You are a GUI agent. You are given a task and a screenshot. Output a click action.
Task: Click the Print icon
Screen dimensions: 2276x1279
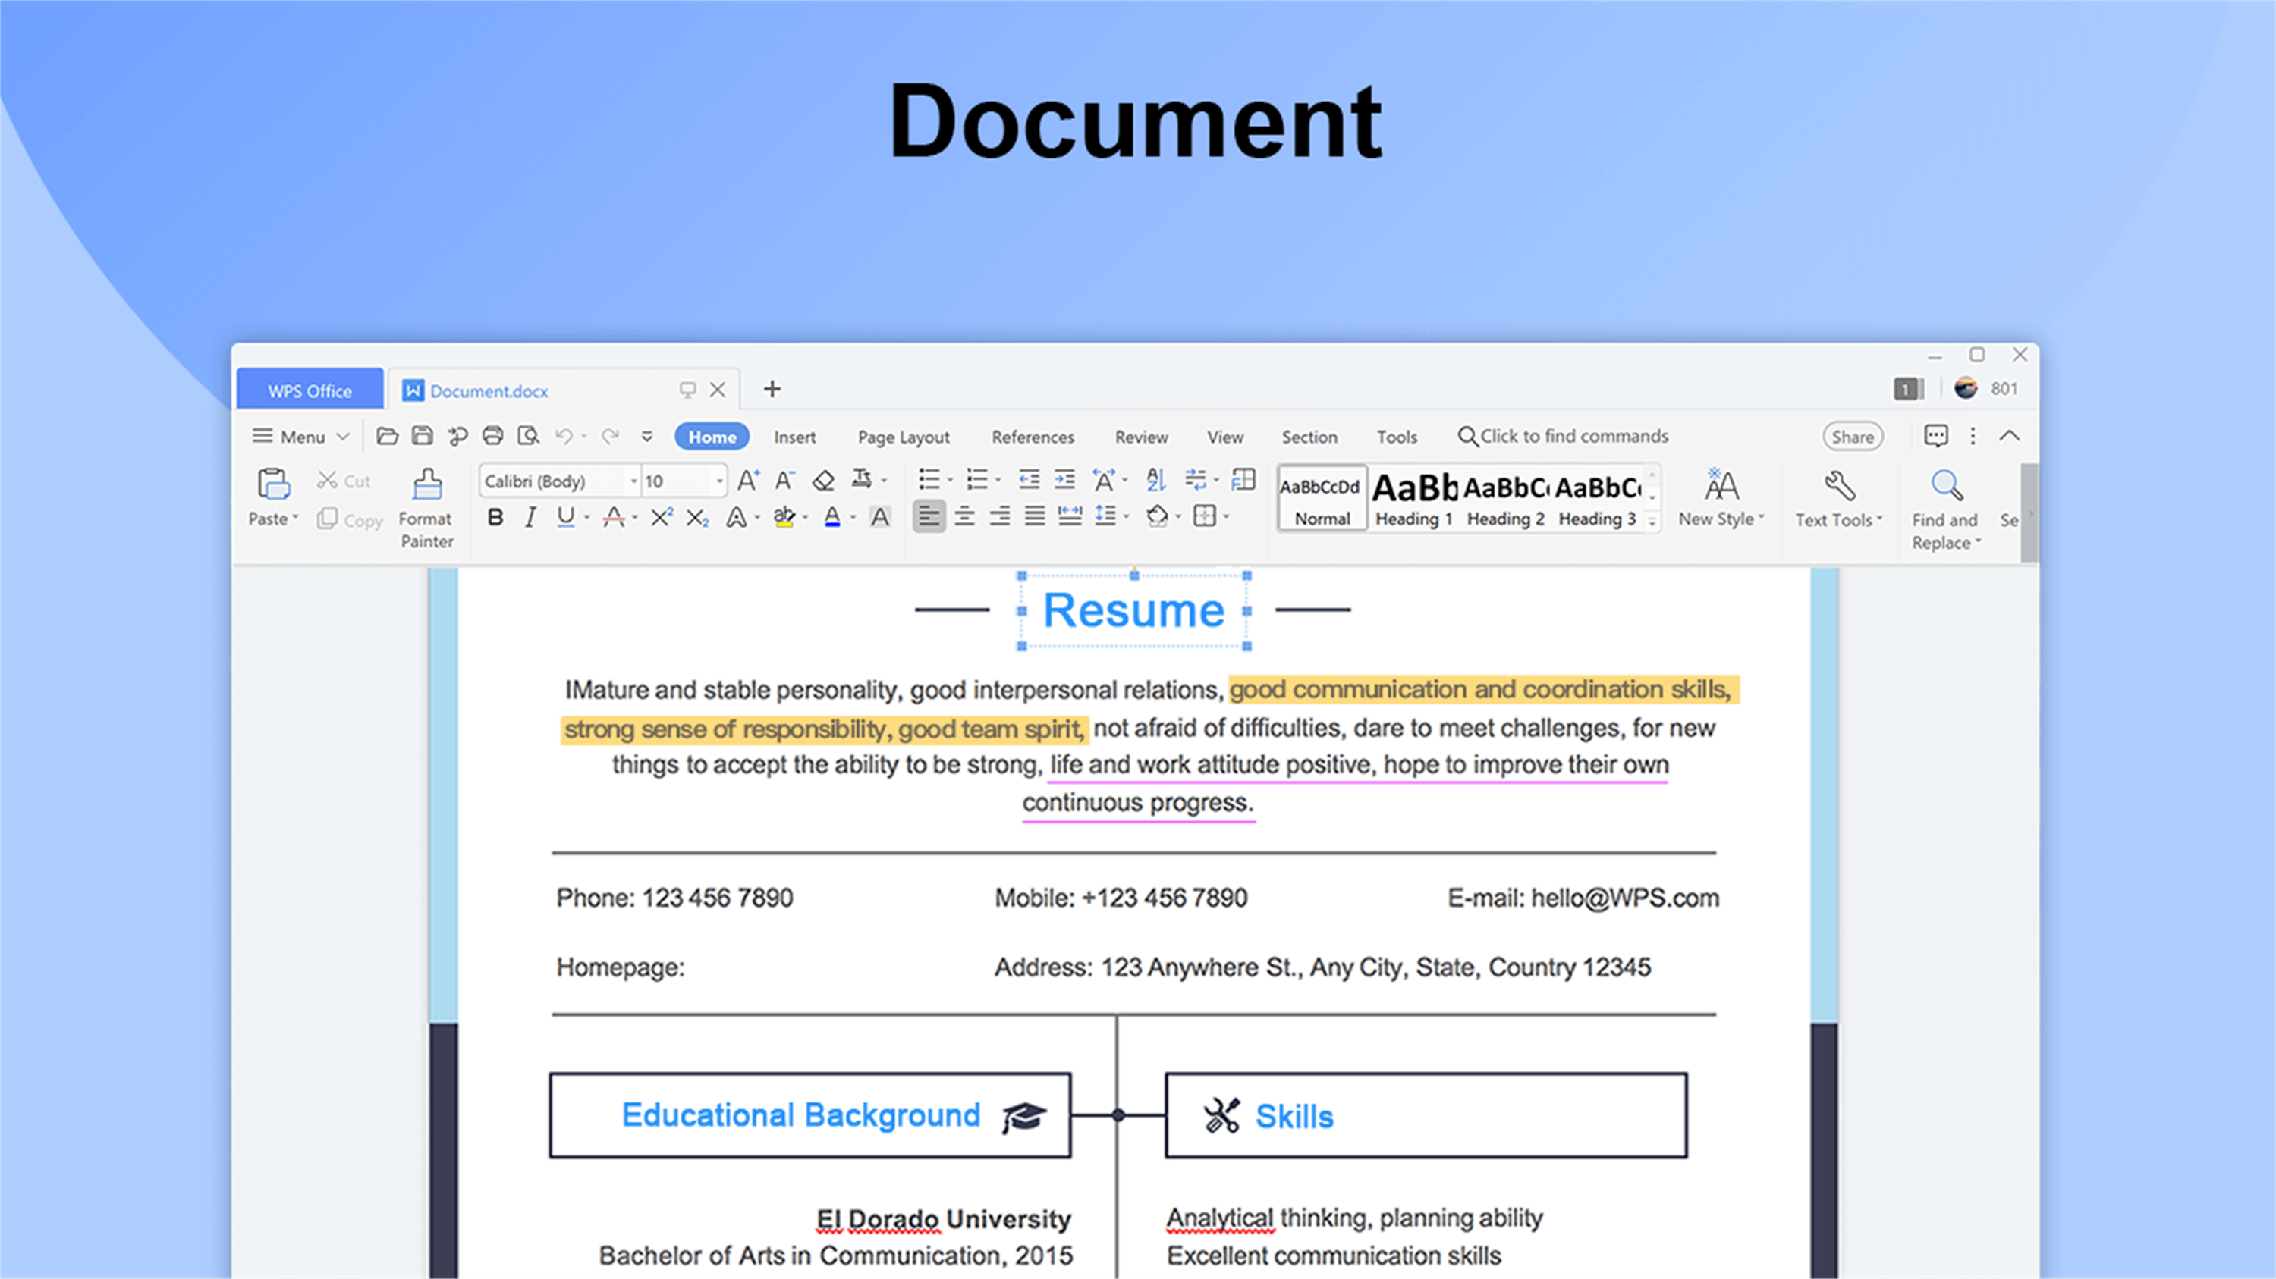click(493, 436)
